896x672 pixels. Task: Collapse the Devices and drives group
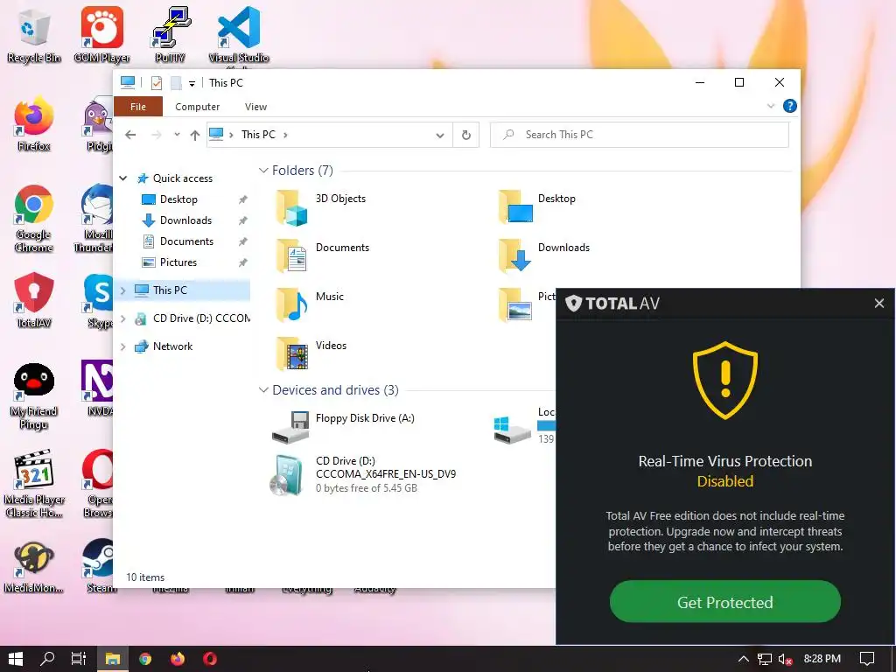263,389
